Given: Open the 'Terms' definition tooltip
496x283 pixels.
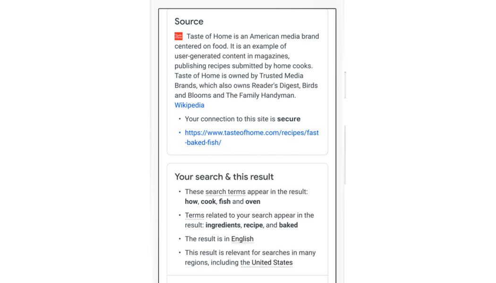Looking at the screenshot, I should point(194,215).
